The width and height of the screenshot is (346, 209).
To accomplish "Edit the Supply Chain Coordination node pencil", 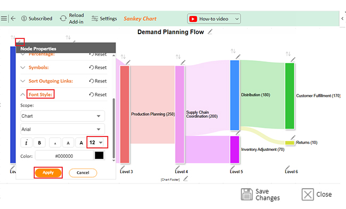I will pyautogui.click(x=183, y=62).
